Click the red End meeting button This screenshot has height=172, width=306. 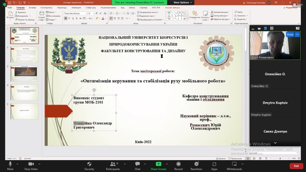(x=296, y=166)
